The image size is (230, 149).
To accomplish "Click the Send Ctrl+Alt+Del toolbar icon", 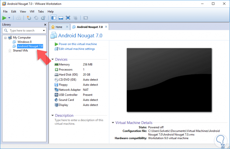I will [x=19, y=18].
